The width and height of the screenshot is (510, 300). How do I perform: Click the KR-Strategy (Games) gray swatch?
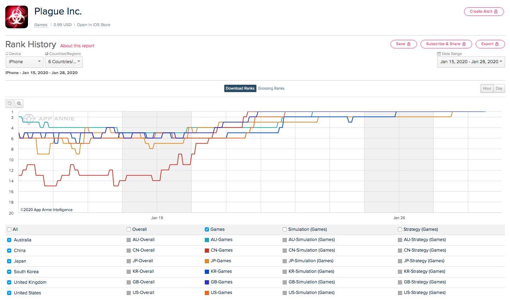400,272
